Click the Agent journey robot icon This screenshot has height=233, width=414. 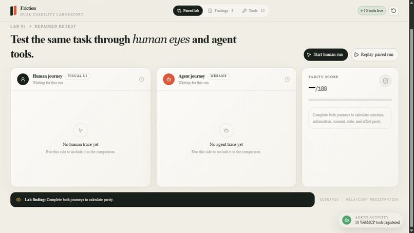[168, 79]
